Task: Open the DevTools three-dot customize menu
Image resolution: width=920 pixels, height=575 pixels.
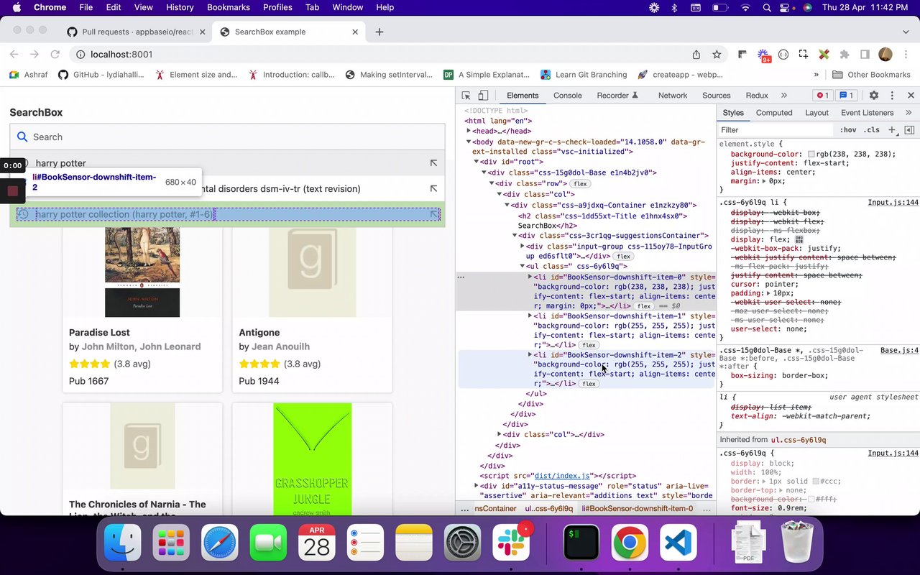Action: [892, 96]
